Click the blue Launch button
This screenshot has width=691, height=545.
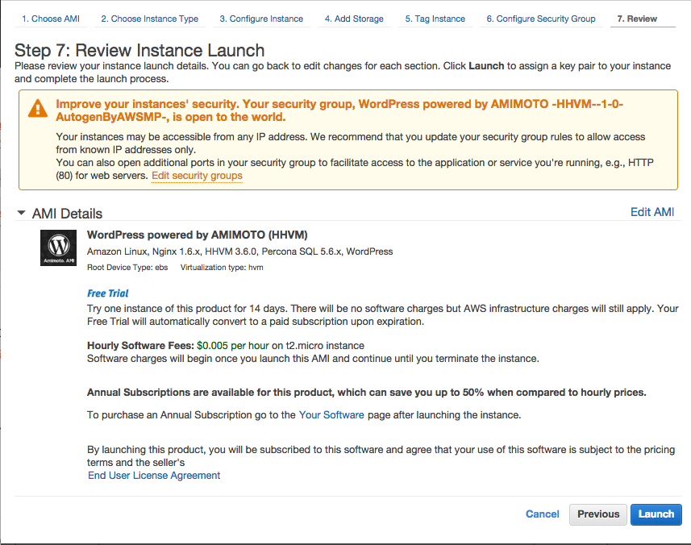pyautogui.click(x=656, y=514)
